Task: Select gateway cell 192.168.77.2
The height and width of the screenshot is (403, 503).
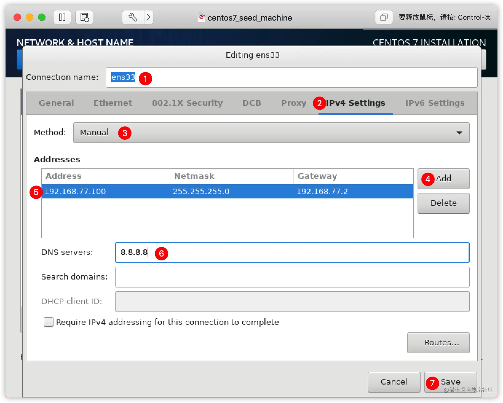Action: tap(322, 191)
